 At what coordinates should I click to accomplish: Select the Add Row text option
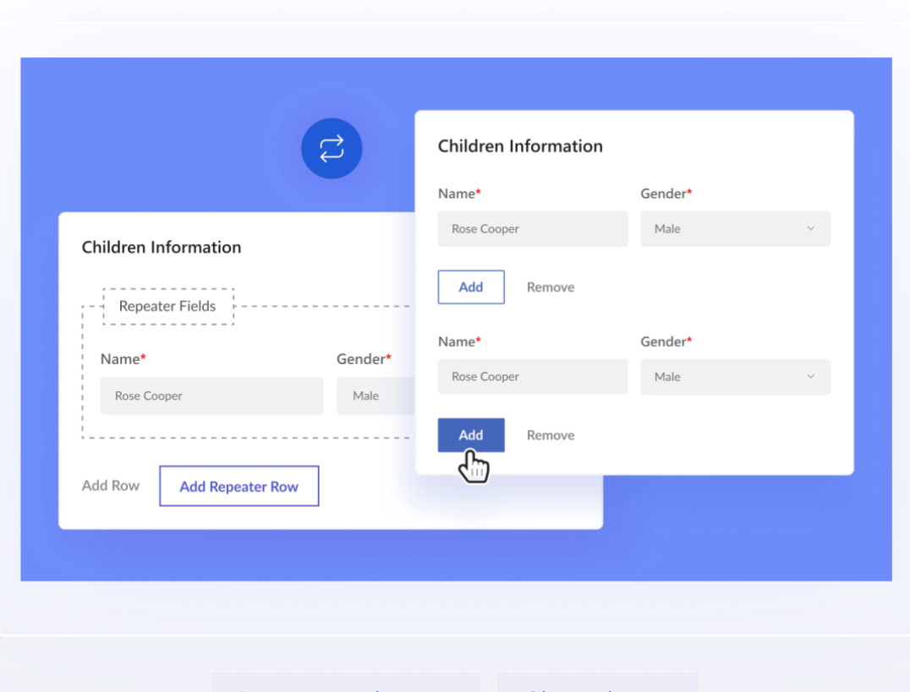pyautogui.click(x=111, y=486)
